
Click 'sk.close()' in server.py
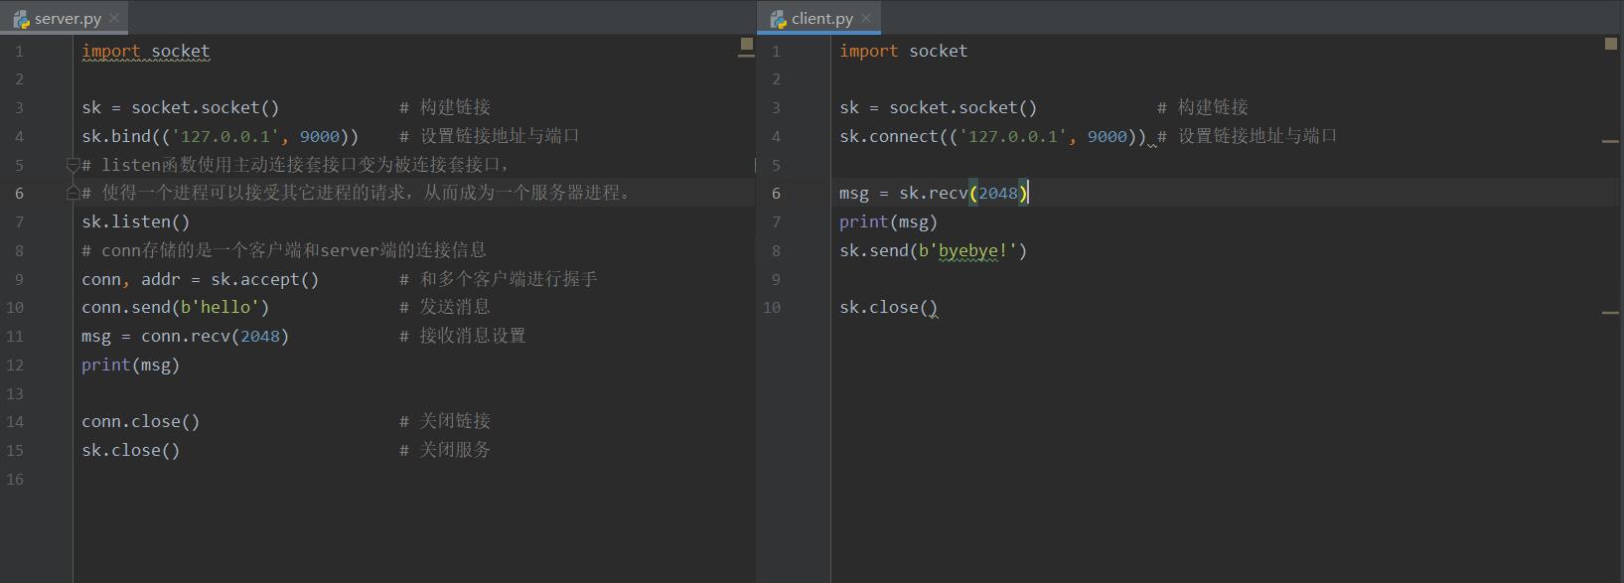tap(131, 450)
